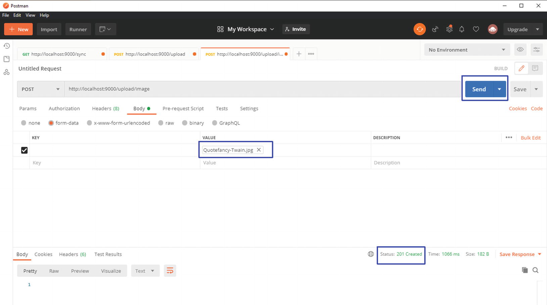Viewport: 547px width, 305px height.
Task: Click the environment quick look eye icon
Action: pyautogui.click(x=520, y=50)
